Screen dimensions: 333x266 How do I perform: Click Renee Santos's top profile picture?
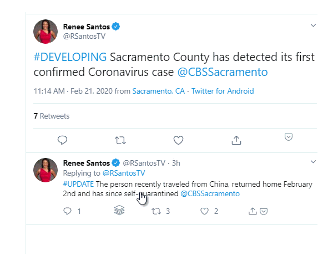pos(46,32)
